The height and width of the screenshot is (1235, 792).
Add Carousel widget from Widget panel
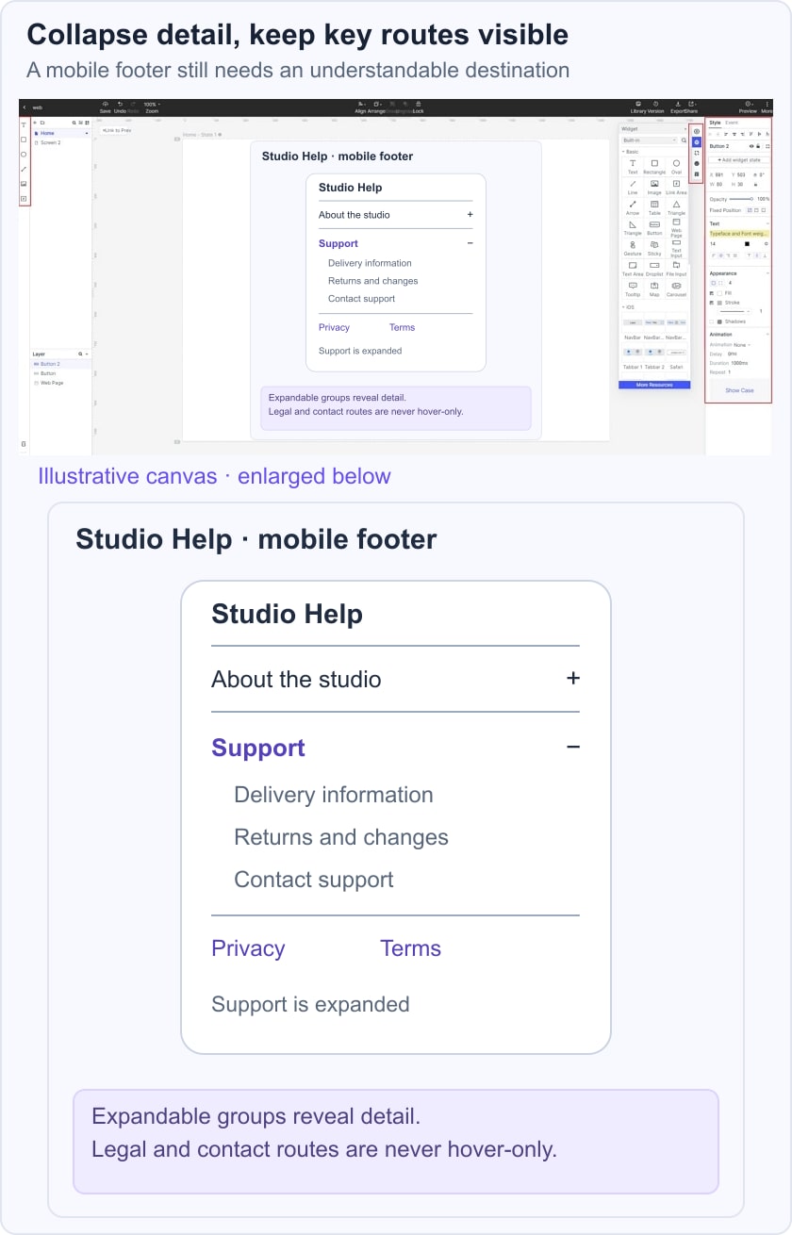point(676,288)
